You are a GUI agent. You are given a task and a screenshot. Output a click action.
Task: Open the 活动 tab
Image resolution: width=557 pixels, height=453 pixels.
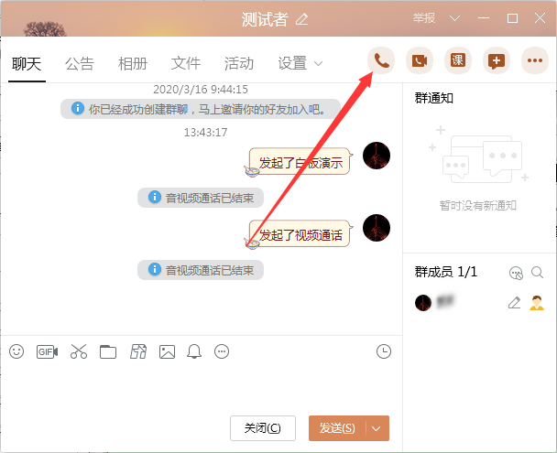click(239, 64)
